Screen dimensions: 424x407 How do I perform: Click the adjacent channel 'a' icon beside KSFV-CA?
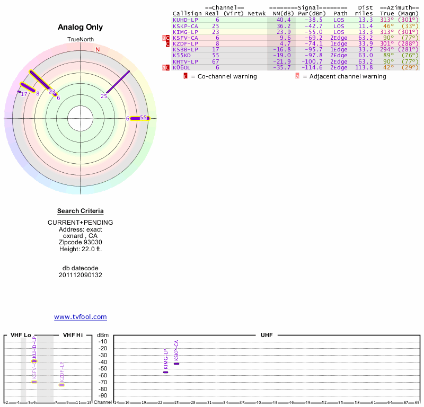click(164, 38)
